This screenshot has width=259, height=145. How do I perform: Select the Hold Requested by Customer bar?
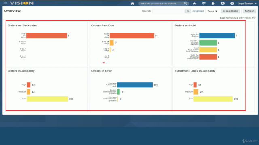pos(208,50)
